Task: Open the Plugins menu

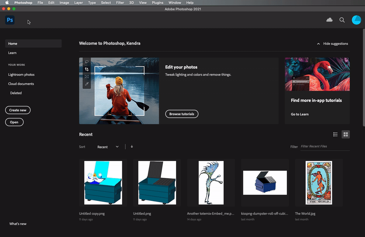Action: (158, 3)
